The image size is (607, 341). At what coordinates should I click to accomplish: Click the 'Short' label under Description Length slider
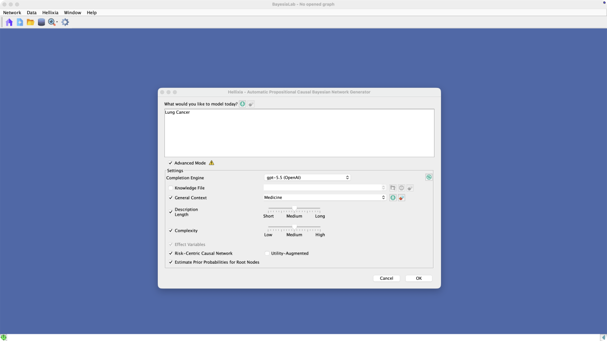(269, 216)
